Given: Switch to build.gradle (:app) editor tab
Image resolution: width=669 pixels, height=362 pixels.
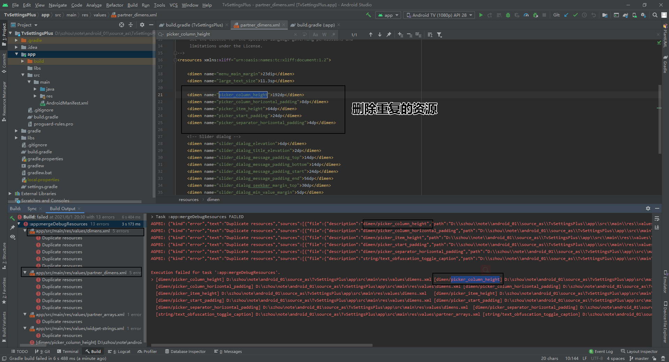Looking at the screenshot, I should 315,25.
